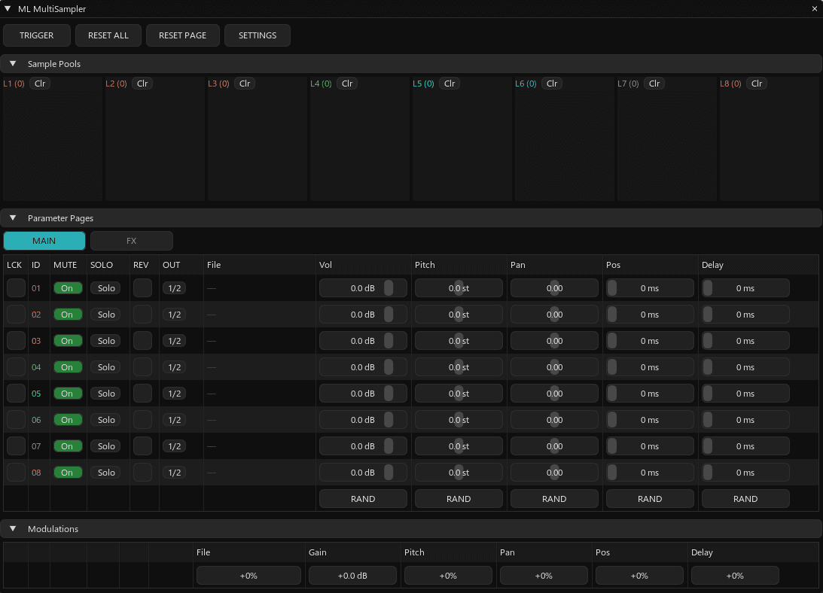
Task: Click Pitch slider for row 02
Action: pos(459,315)
